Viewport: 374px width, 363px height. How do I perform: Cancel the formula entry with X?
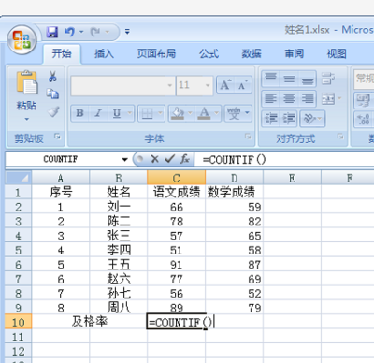154,159
